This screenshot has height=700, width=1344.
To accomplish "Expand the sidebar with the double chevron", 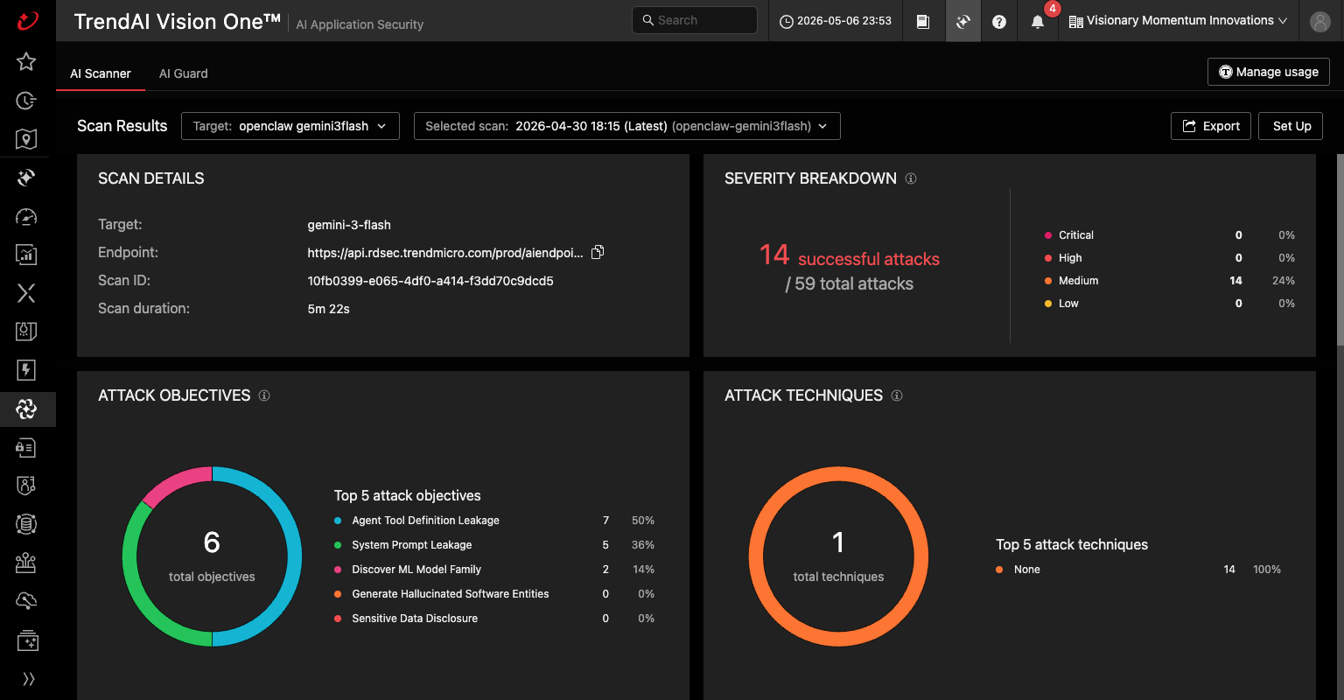I will click(x=28, y=679).
